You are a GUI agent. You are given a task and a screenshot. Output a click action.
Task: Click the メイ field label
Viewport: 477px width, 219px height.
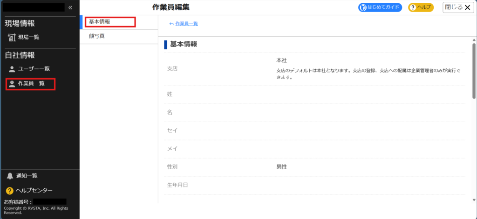(x=172, y=149)
